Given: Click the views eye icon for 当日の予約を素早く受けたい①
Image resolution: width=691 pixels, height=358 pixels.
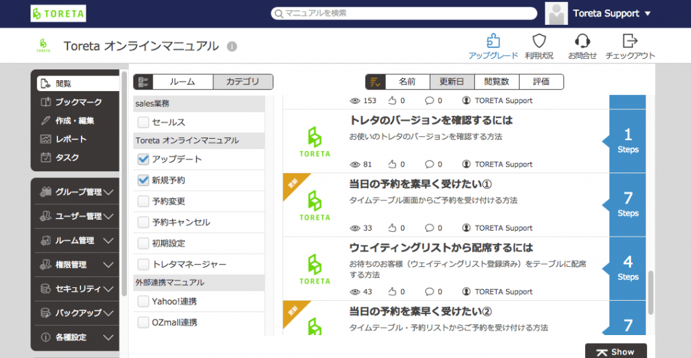Looking at the screenshot, I should pyautogui.click(x=355, y=228).
